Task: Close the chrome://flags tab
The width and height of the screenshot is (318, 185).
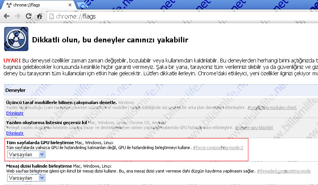Action: click(x=70, y=5)
